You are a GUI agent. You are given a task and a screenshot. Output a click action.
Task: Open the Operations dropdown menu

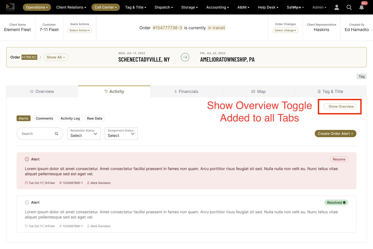[37, 7]
